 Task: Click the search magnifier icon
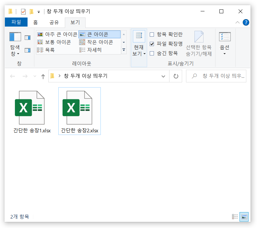194,76
